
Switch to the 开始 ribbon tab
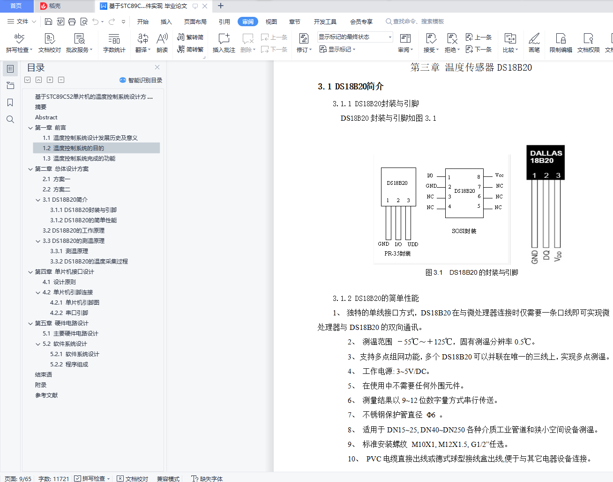[x=143, y=22]
